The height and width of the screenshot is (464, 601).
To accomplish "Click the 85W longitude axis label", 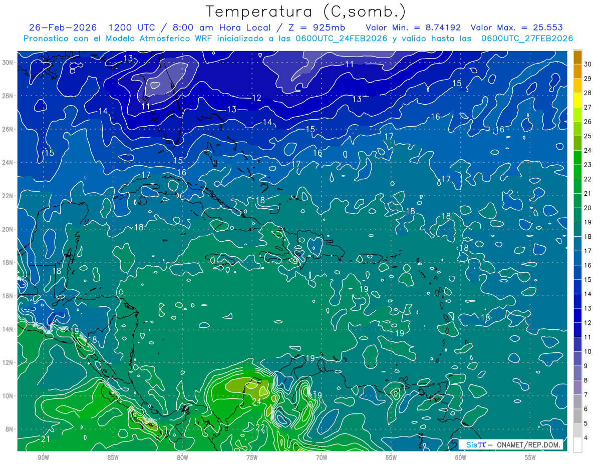I will pyautogui.click(x=113, y=457).
